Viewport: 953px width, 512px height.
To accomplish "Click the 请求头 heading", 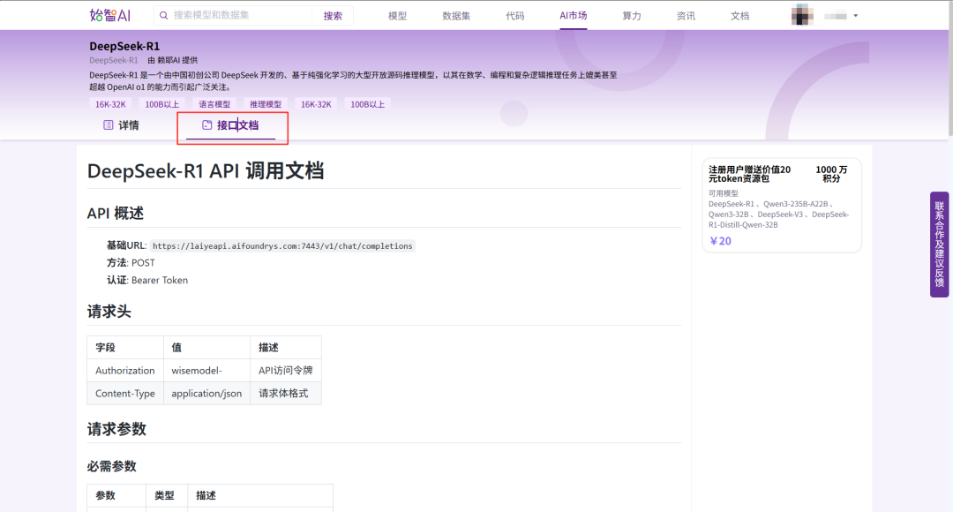I will [x=109, y=312].
